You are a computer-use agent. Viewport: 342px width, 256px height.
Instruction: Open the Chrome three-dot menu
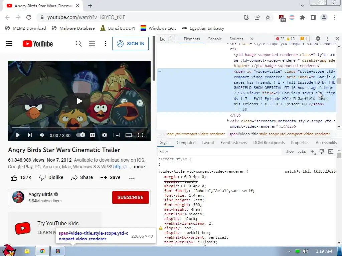(x=335, y=17)
